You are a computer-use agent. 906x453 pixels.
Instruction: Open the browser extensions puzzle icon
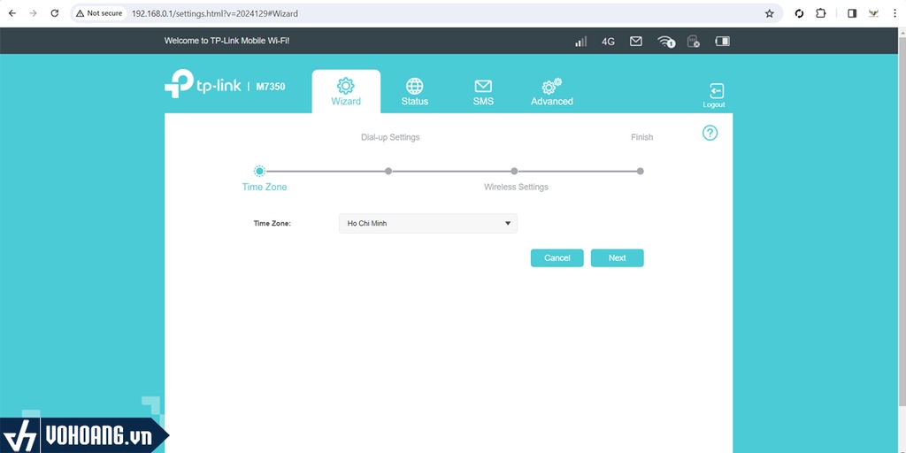tap(820, 13)
